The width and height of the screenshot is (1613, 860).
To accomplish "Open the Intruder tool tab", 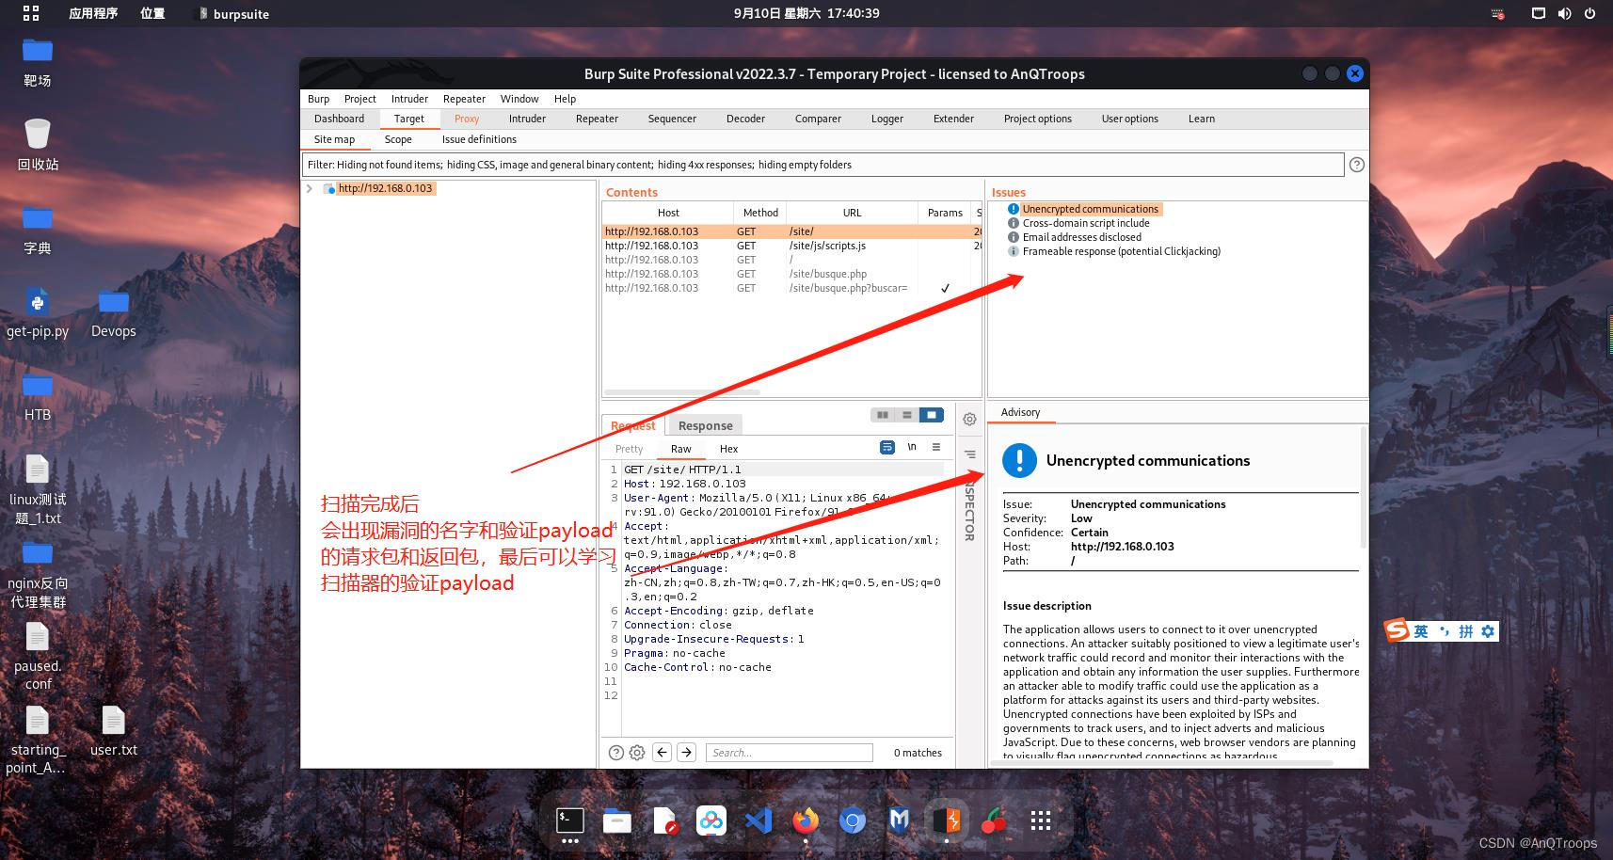I will [527, 119].
